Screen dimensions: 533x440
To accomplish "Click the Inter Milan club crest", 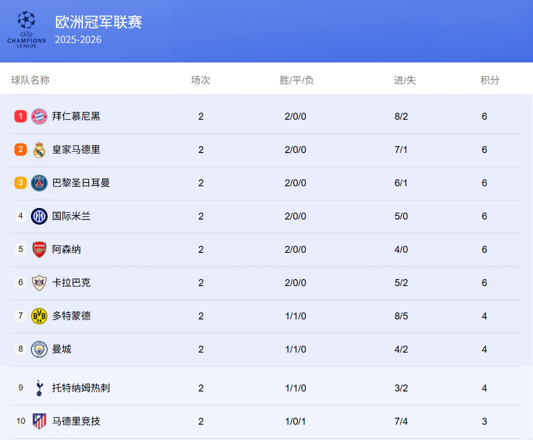I will pyautogui.click(x=39, y=216).
